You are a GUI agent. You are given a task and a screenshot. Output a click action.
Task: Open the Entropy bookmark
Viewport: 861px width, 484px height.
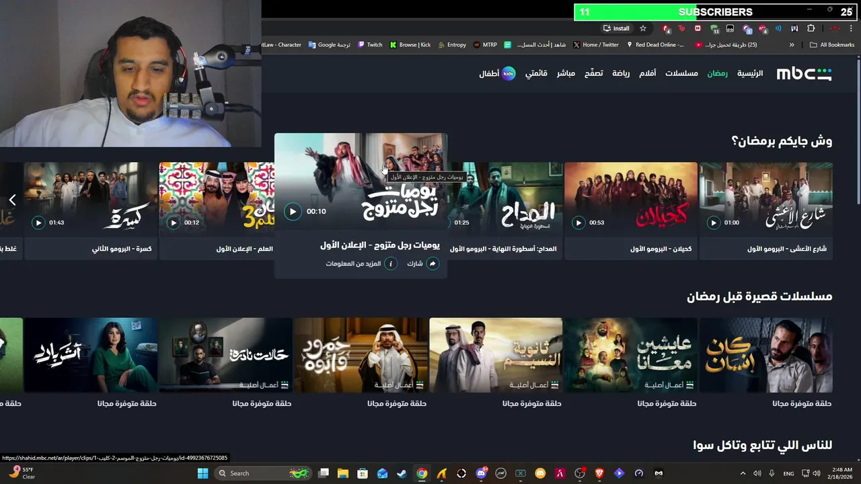pyautogui.click(x=451, y=45)
